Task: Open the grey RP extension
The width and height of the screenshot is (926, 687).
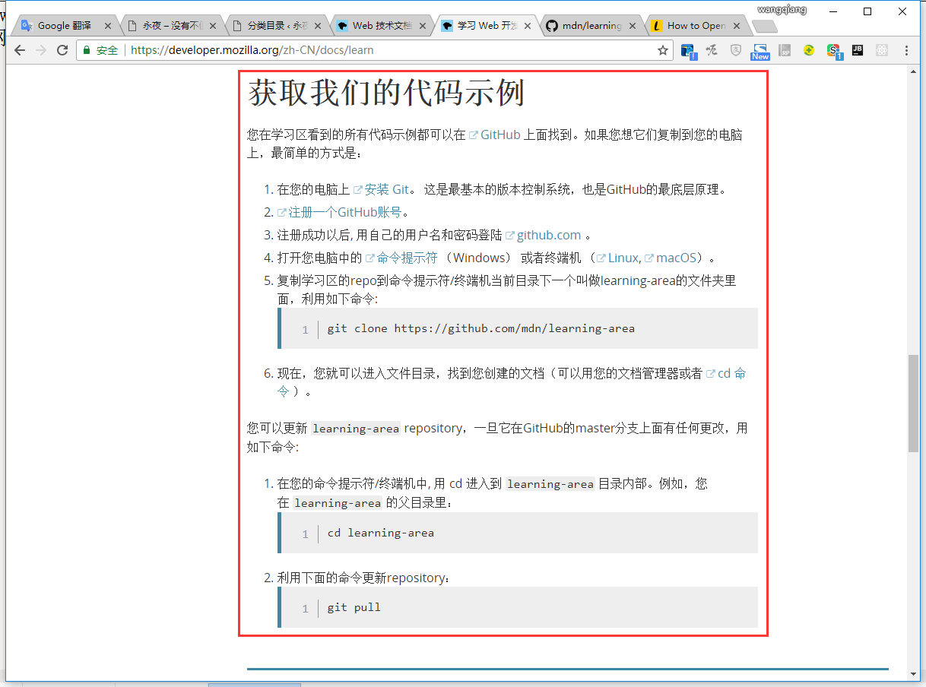Action: pos(785,50)
